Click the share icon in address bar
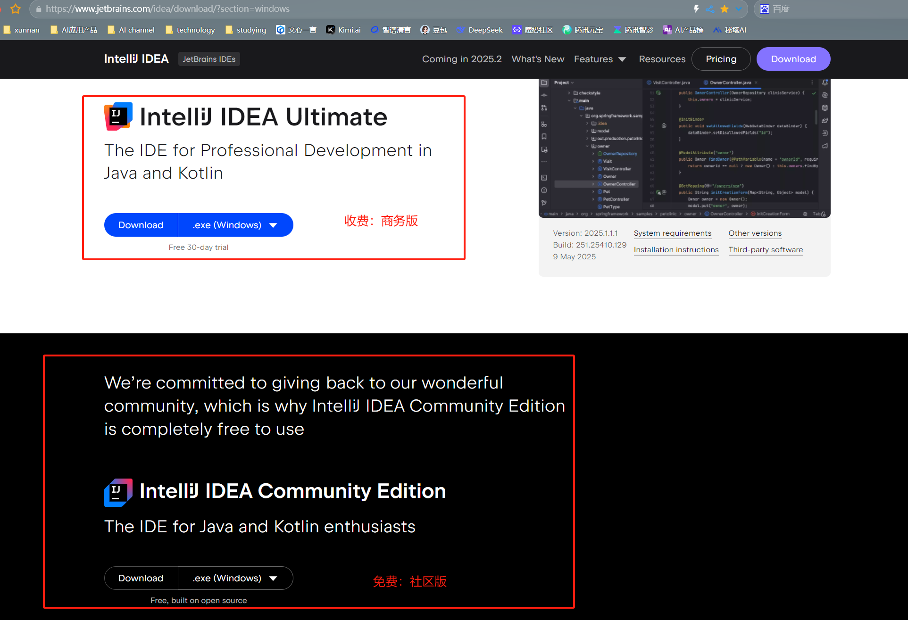The image size is (908, 620). tap(710, 8)
